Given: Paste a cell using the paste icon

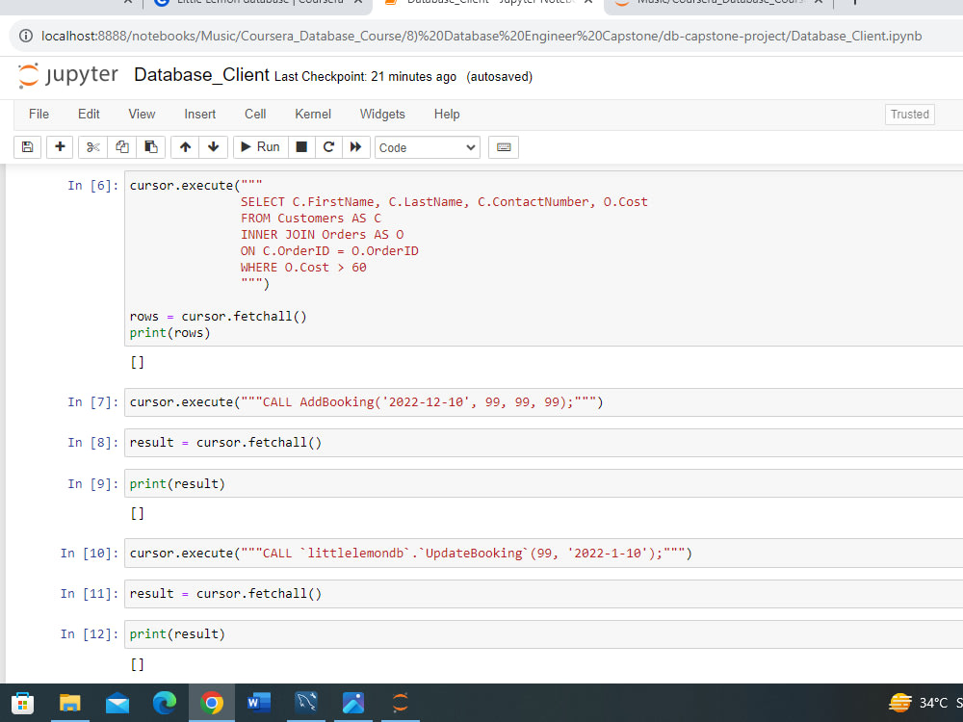Looking at the screenshot, I should tap(150, 146).
